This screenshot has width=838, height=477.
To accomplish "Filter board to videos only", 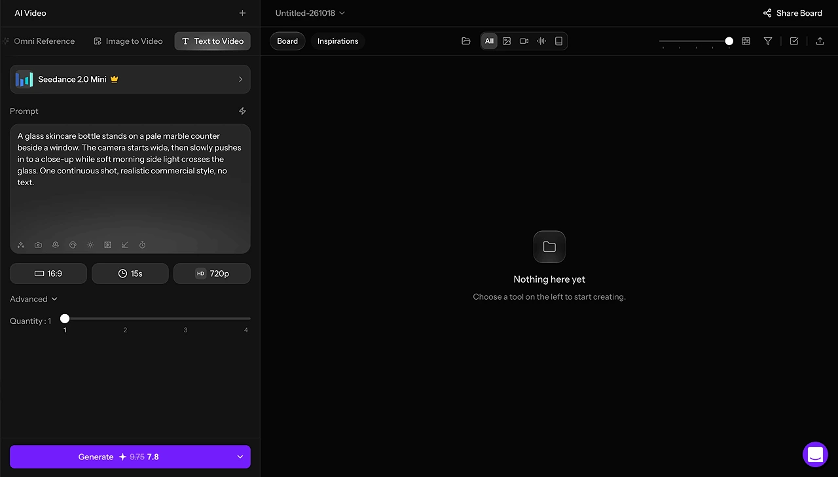I will click(x=524, y=41).
